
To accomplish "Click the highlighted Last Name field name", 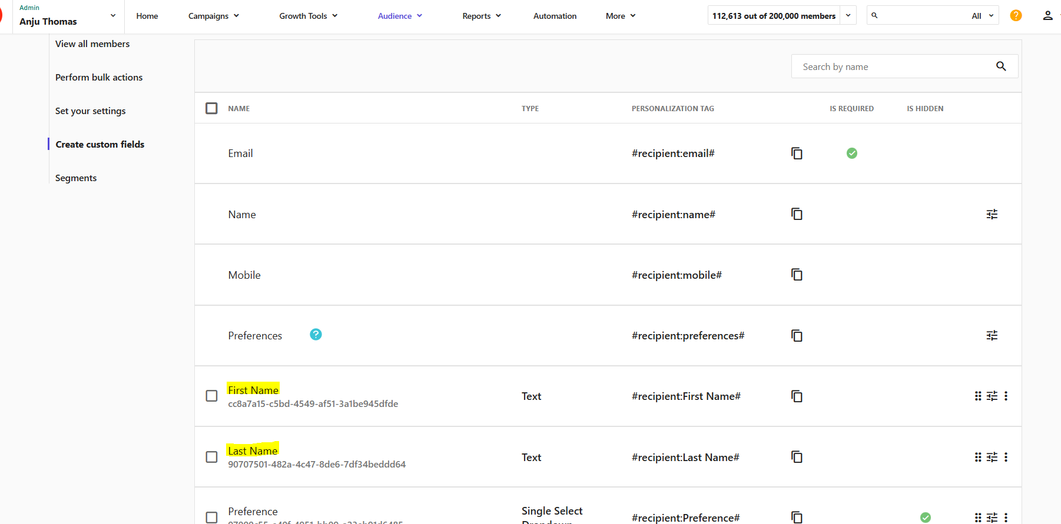I will (x=253, y=450).
